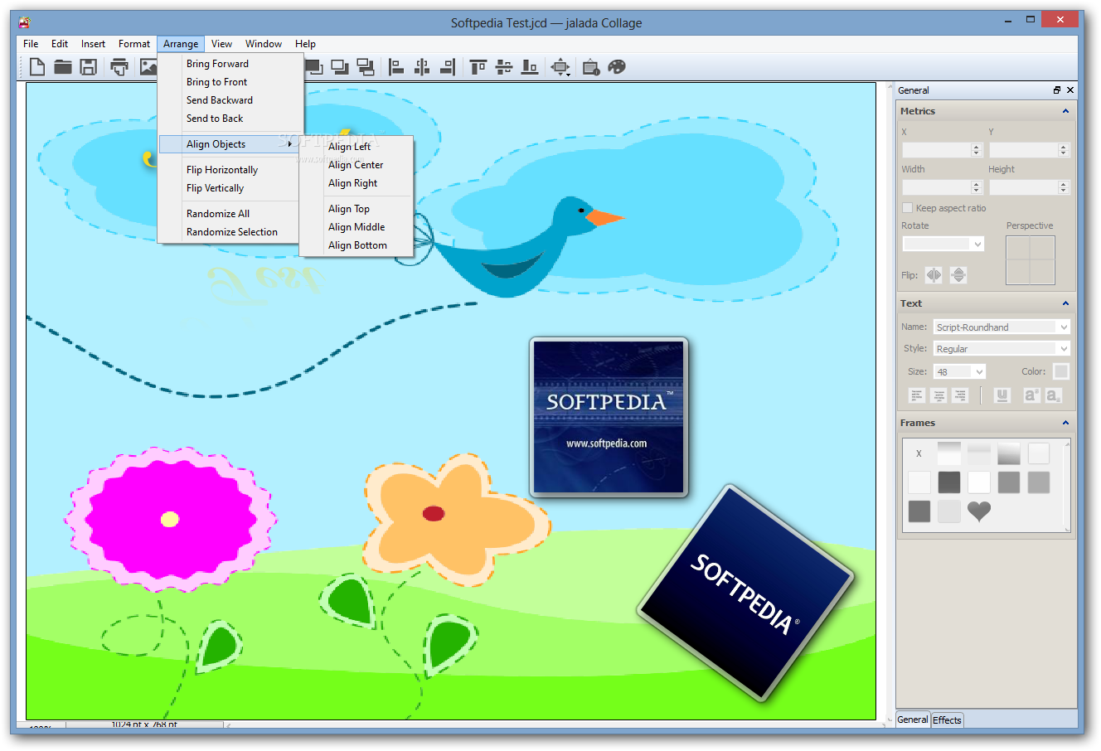Open the fit/move arrows toolbar dropdown

coord(561,67)
